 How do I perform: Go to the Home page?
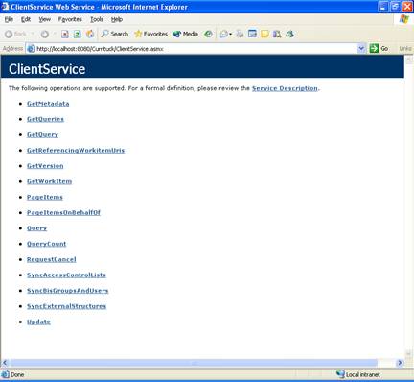point(90,34)
